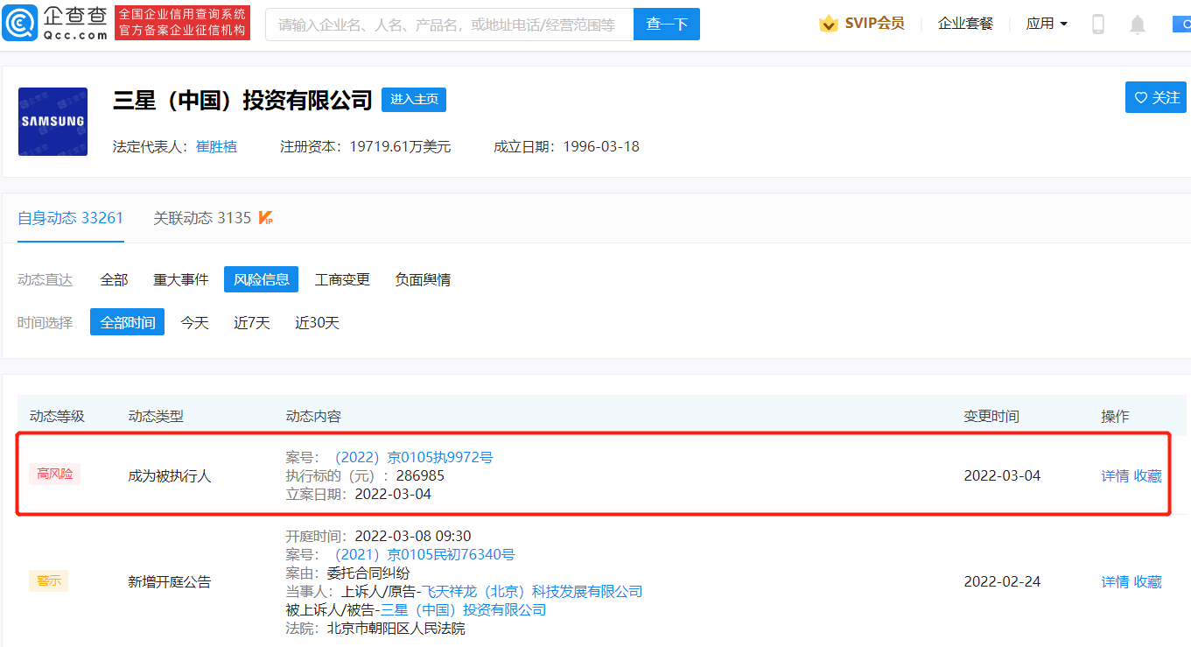Open the 企业套餐 menu item
1191x647 pixels.
click(965, 24)
